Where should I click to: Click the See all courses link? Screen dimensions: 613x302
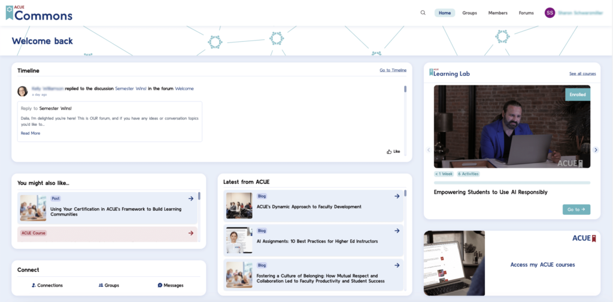(x=582, y=74)
